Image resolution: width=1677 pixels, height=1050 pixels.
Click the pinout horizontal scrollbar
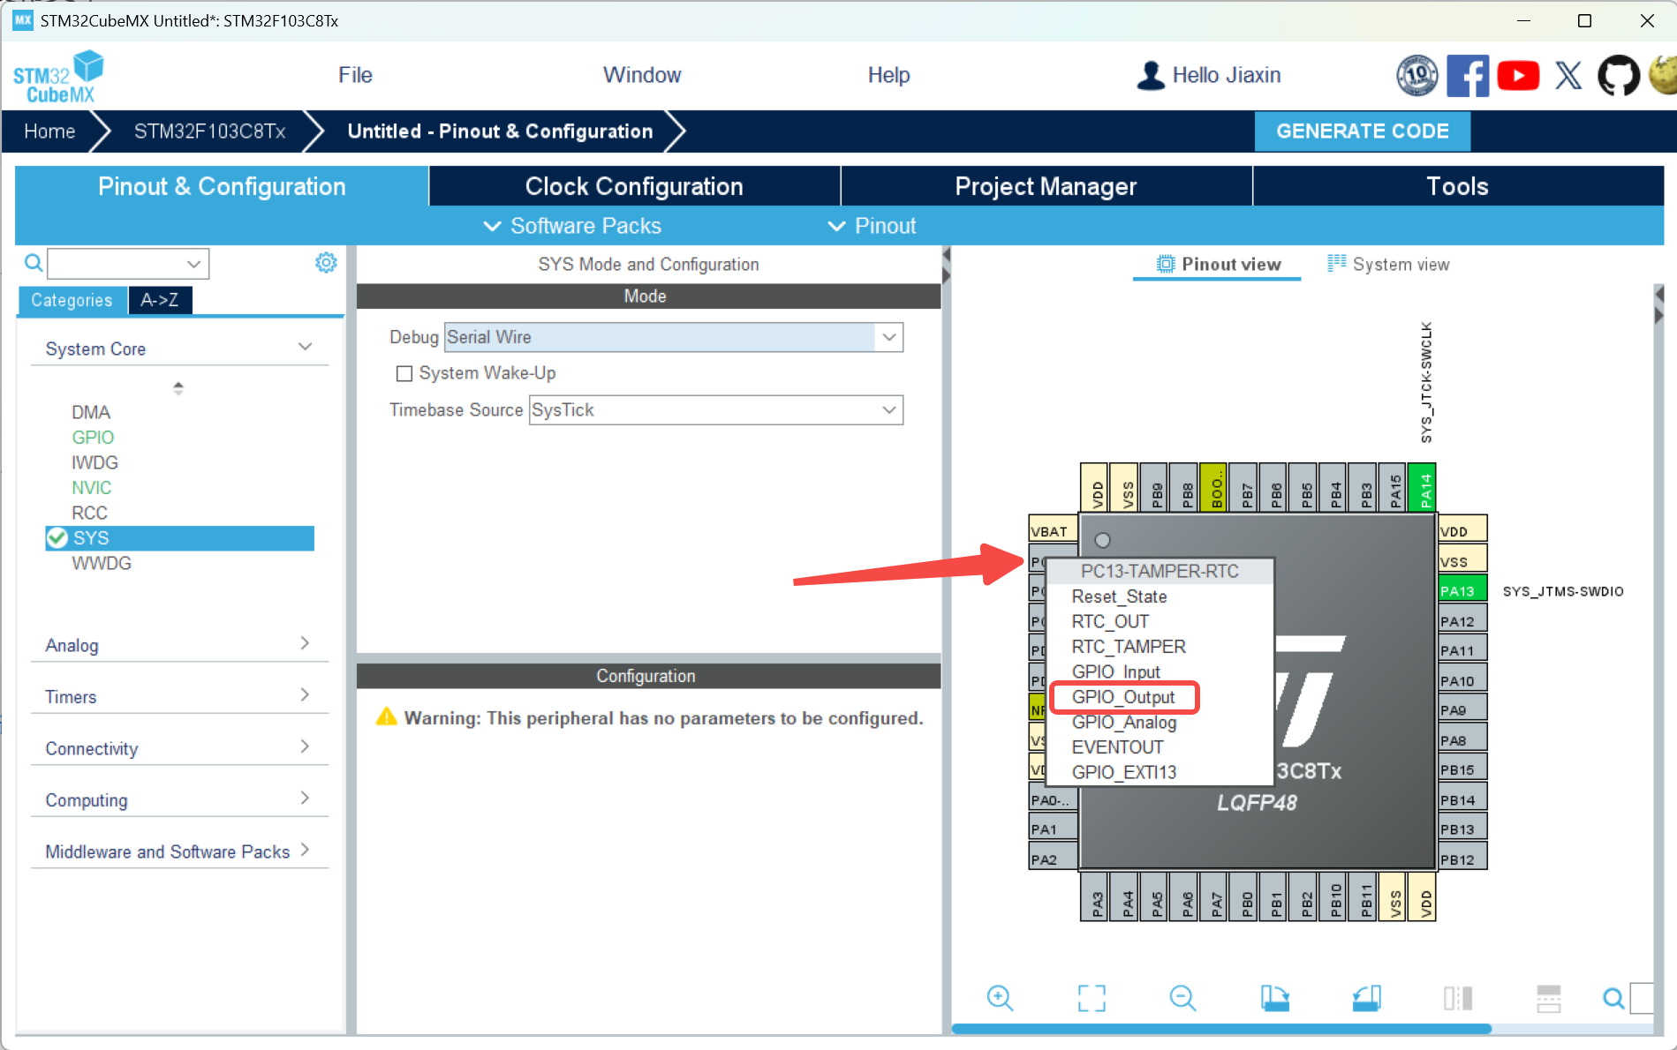[x=1221, y=1029]
